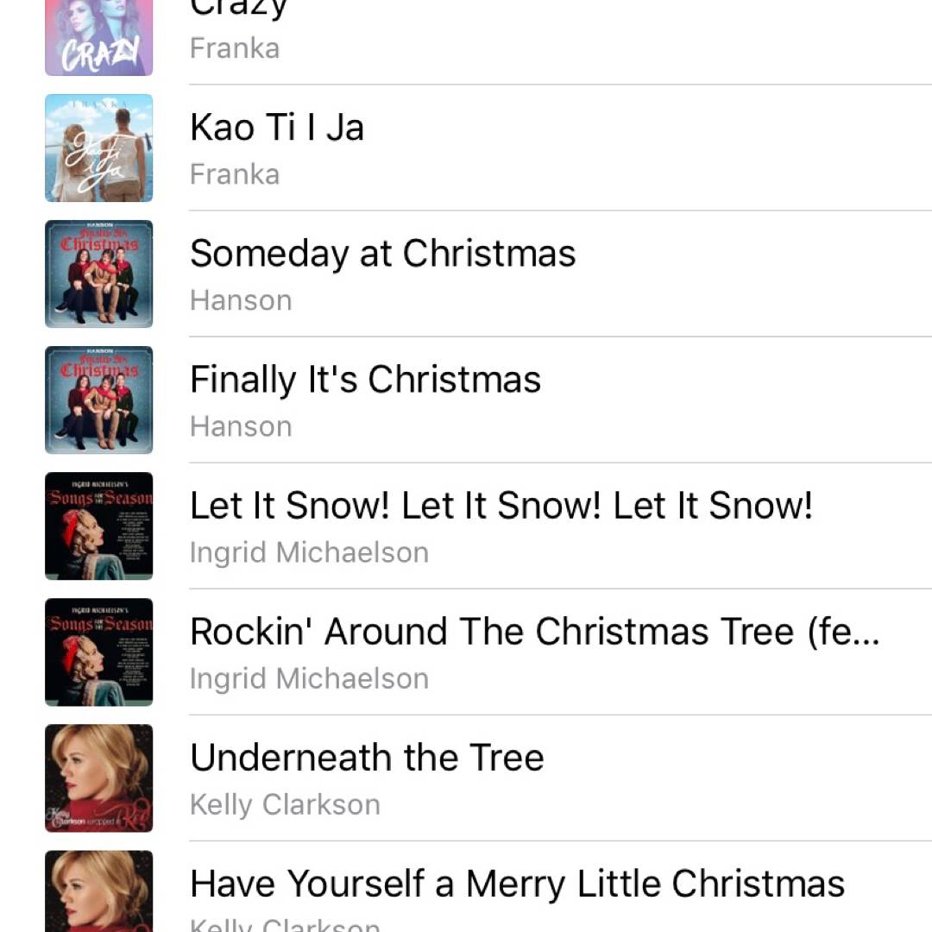Open album art beside Someday at Christmas

coord(98,274)
